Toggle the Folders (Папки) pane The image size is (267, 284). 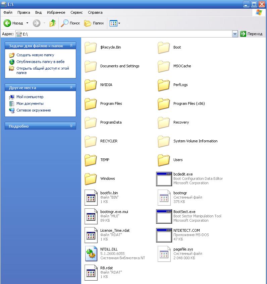click(94, 23)
